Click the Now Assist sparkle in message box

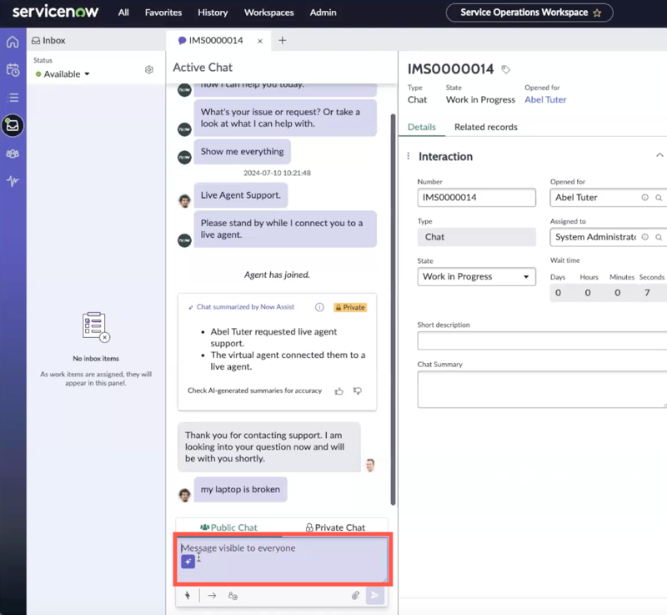[188, 562]
